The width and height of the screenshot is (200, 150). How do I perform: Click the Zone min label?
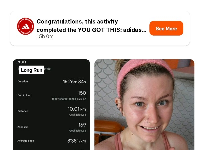pyautogui.click(x=23, y=127)
